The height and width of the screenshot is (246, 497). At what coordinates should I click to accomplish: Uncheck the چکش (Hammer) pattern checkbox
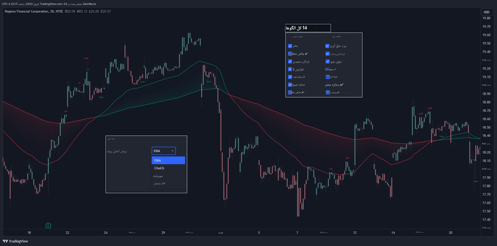(x=290, y=46)
